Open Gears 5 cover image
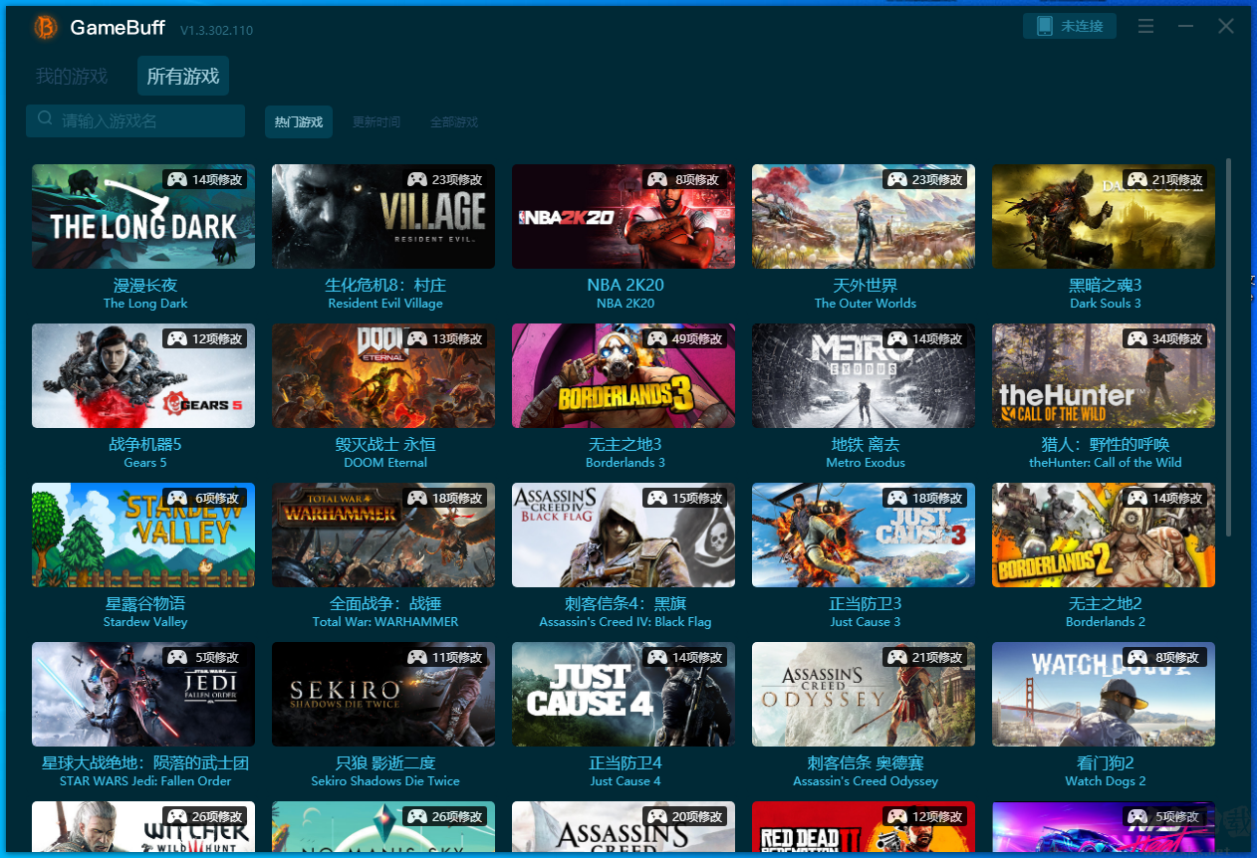This screenshot has width=1257, height=858. (x=143, y=375)
